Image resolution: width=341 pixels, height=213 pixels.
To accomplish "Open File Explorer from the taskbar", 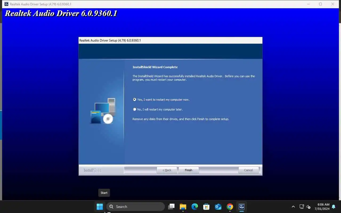I will coord(183,207).
